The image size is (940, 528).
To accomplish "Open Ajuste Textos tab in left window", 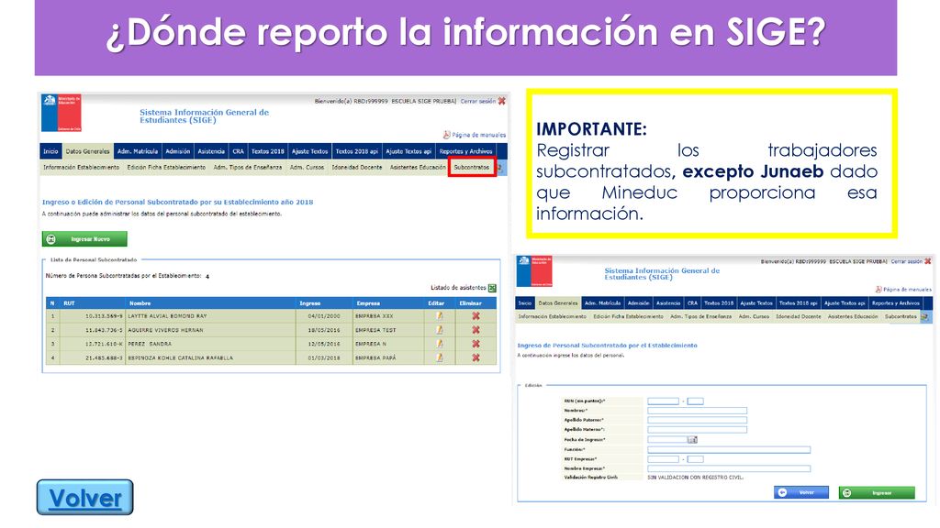I will 310,151.
